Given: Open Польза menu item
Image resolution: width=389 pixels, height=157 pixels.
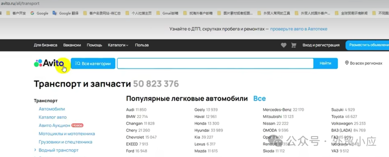Looking at the screenshot, I should pyautogui.click(x=142, y=45).
